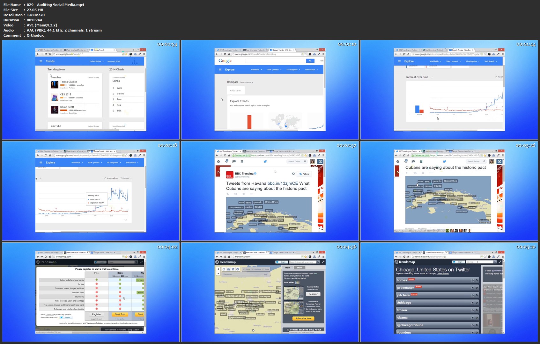Toggle Forecast checkbox in the 00:02:18 frame
540x344 pixels.
pos(121,178)
